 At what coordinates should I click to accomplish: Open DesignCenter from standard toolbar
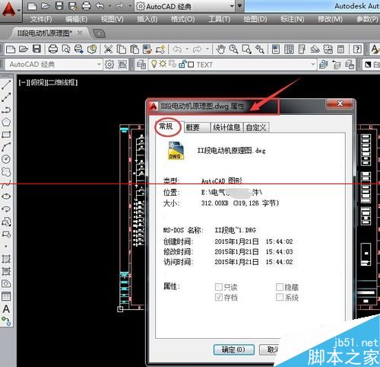[x=289, y=49]
